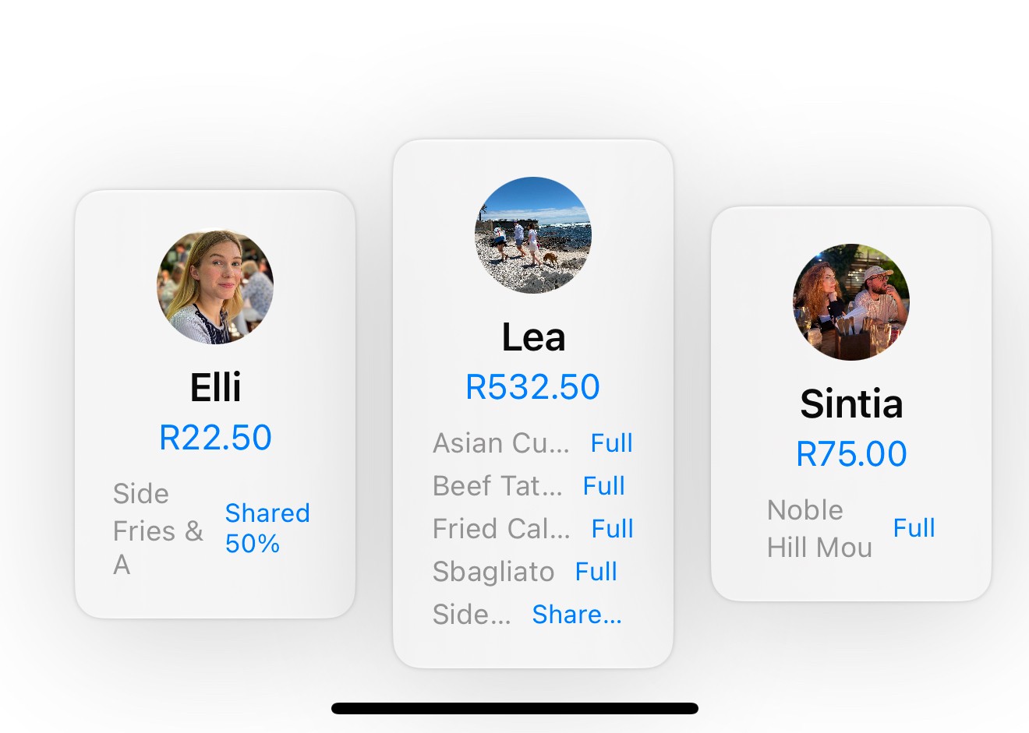
Task: Tap Elli's profile photo
Action: (215, 287)
